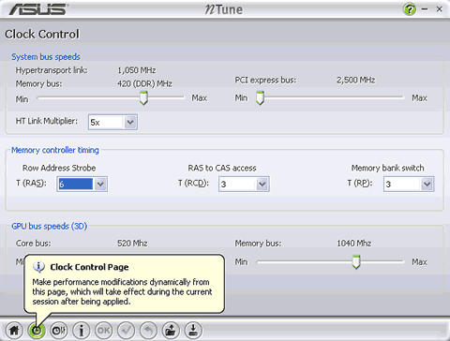The height and width of the screenshot is (341, 450).
Task: Open the T (RCD) dropdown arrow
Action: coord(262,184)
